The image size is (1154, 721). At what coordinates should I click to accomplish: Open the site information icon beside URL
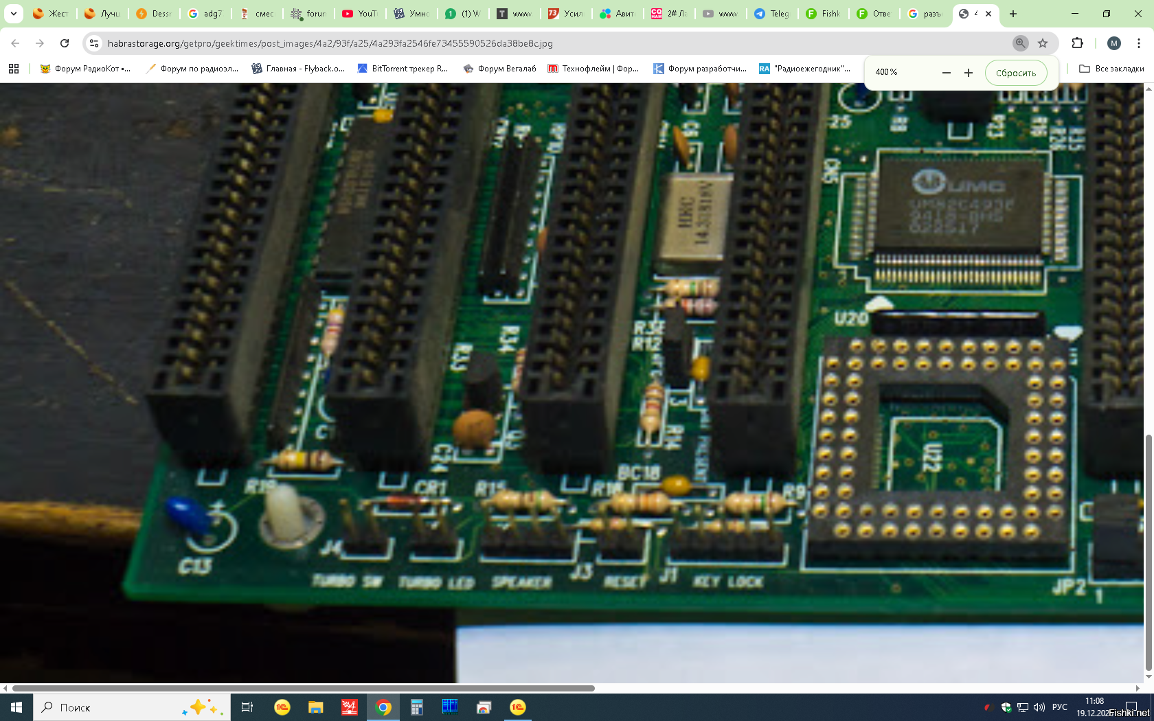95,43
